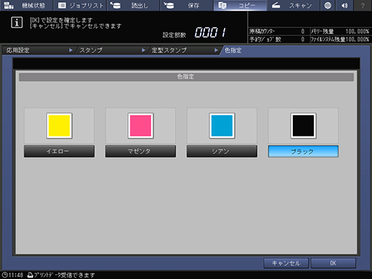Choose the イエロー button

[59, 151]
